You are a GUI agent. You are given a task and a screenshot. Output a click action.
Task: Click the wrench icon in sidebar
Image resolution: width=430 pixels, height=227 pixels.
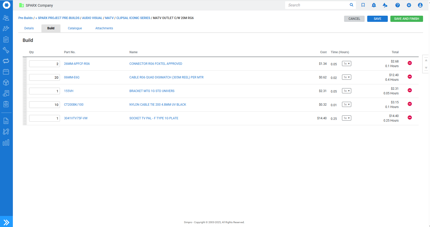[x=6, y=50]
